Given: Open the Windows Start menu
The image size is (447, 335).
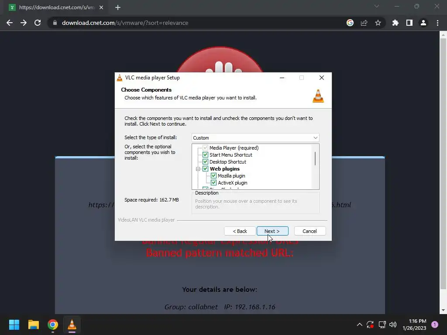Looking at the screenshot, I should point(14,325).
